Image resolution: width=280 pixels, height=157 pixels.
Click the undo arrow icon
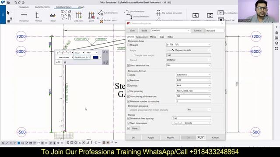point(16,3)
